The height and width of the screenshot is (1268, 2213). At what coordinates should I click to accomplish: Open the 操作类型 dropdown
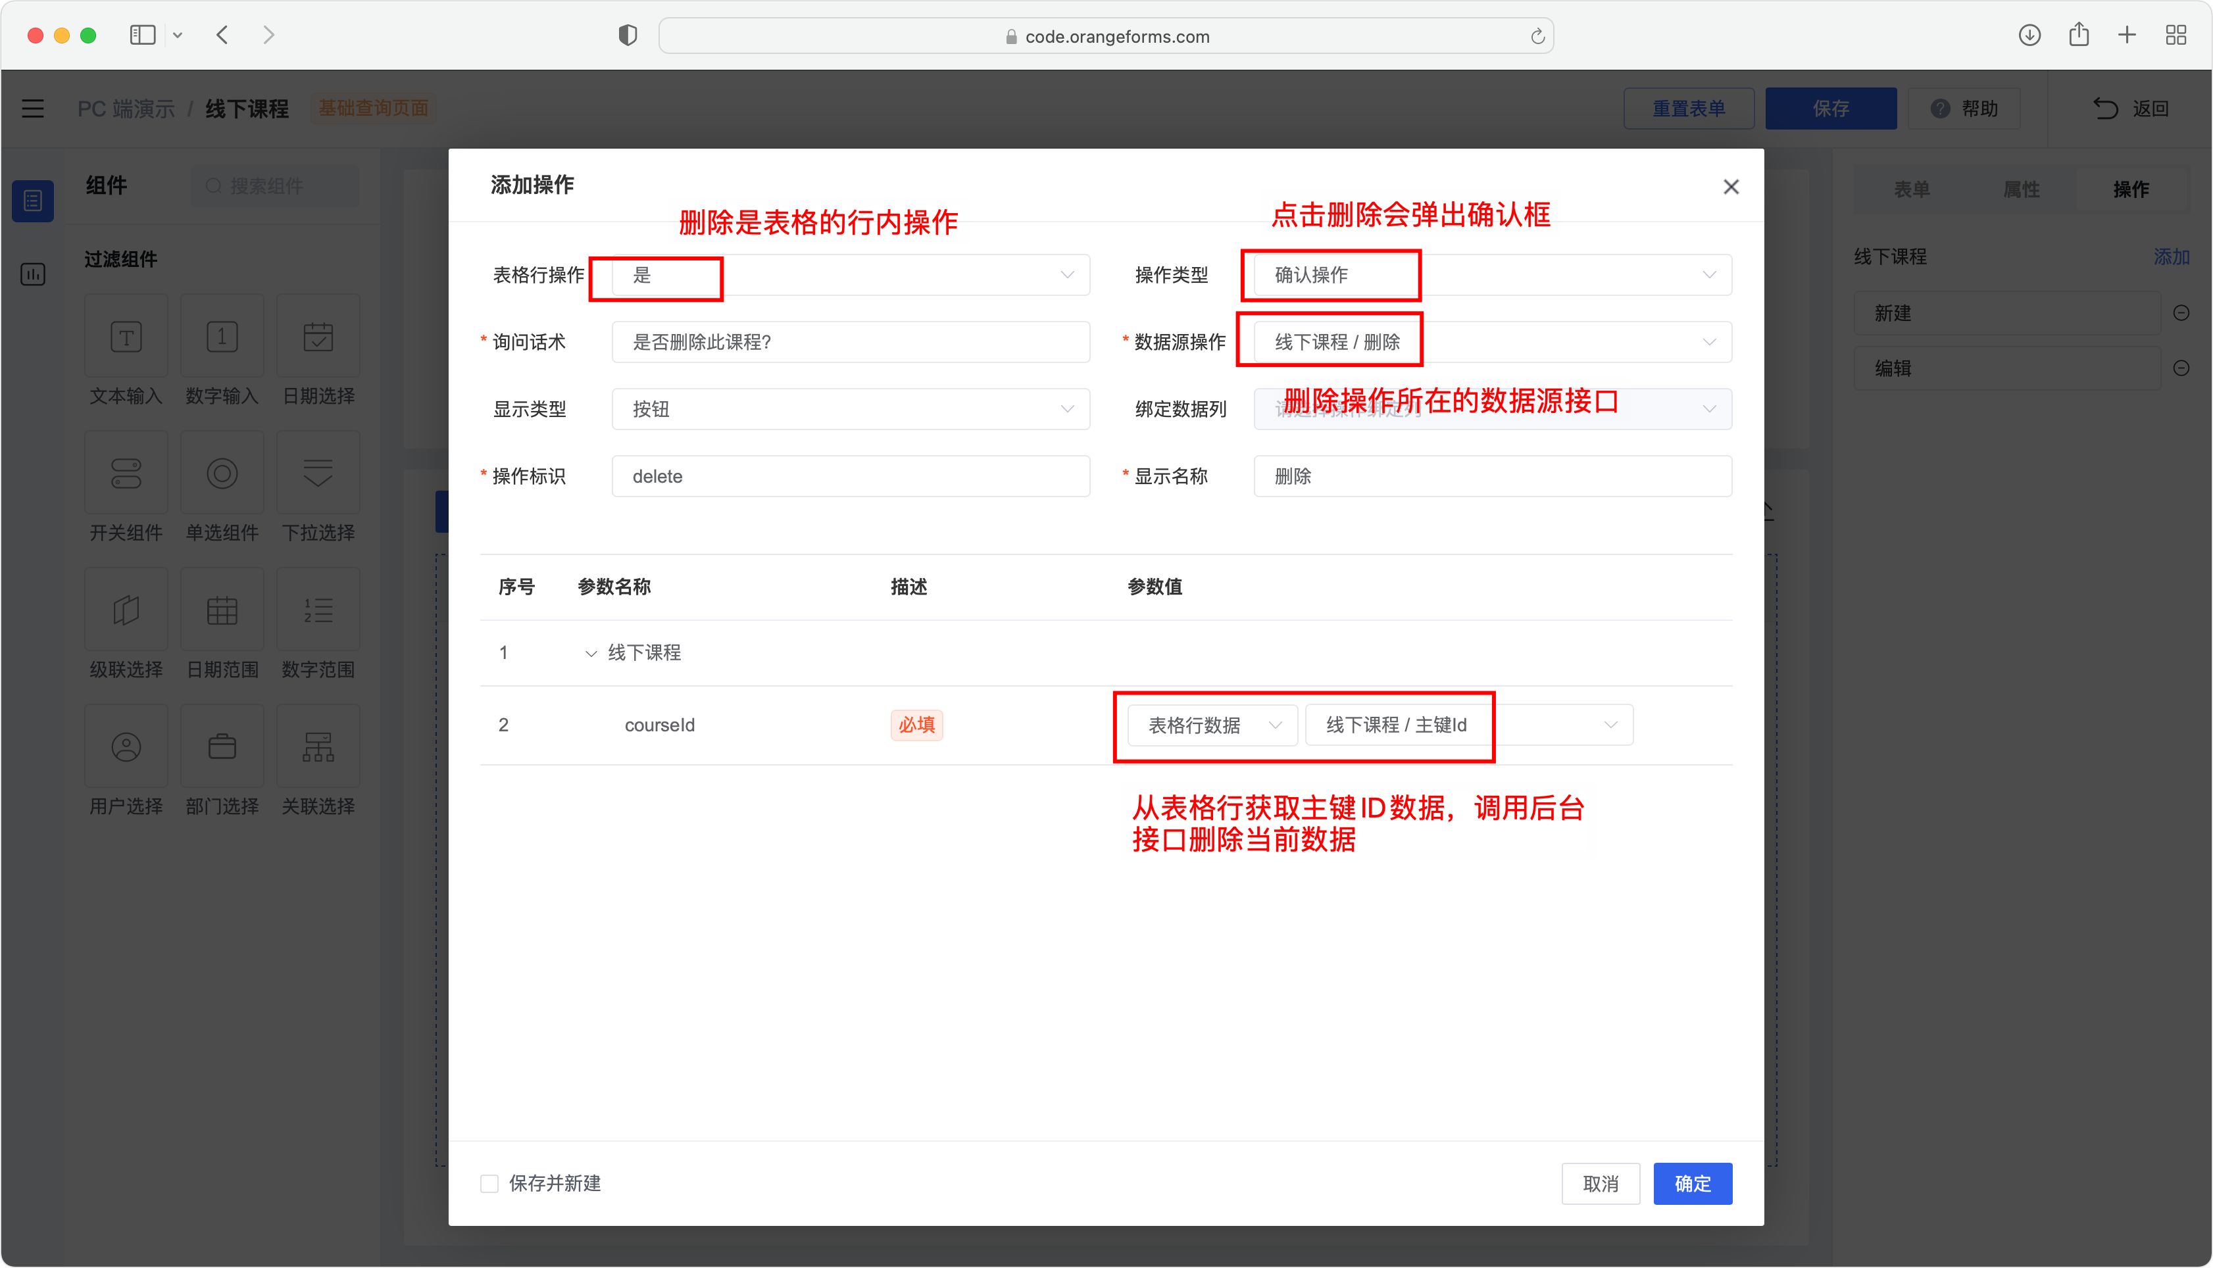point(1492,275)
